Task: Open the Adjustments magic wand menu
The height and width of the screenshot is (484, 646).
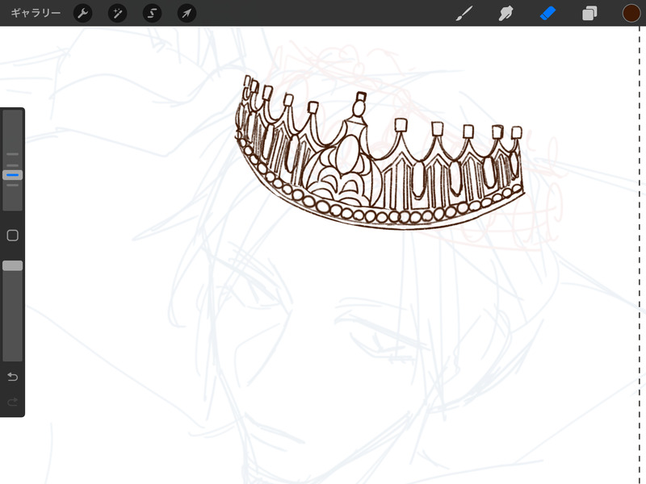Action: [x=117, y=13]
